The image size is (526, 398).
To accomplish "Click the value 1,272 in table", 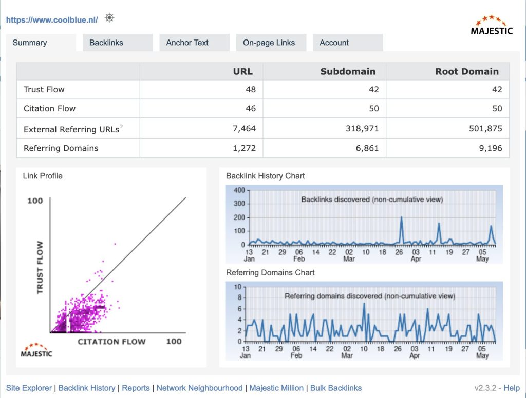I will coord(244,148).
